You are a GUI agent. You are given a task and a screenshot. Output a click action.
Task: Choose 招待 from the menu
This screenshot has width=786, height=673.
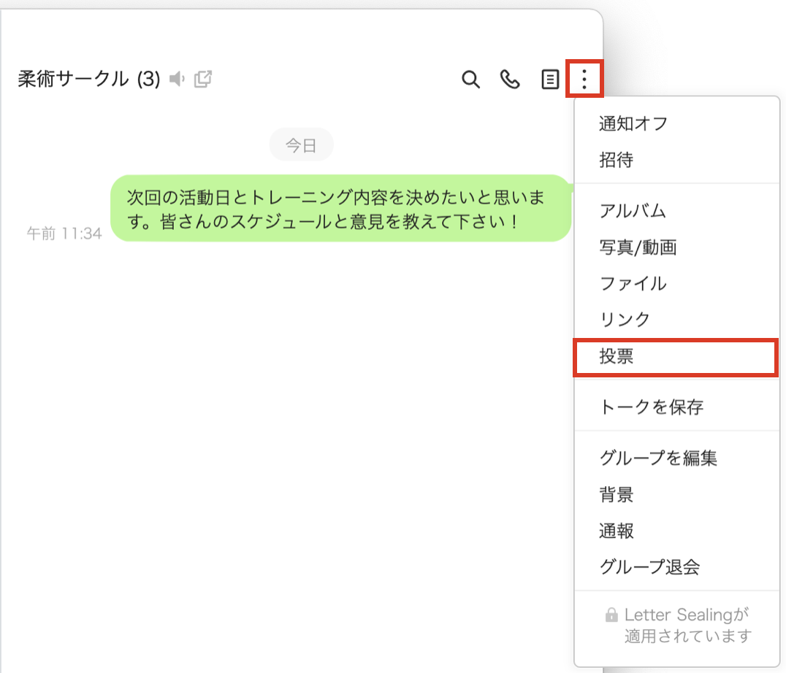pyautogui.click(x=676, y=161)
